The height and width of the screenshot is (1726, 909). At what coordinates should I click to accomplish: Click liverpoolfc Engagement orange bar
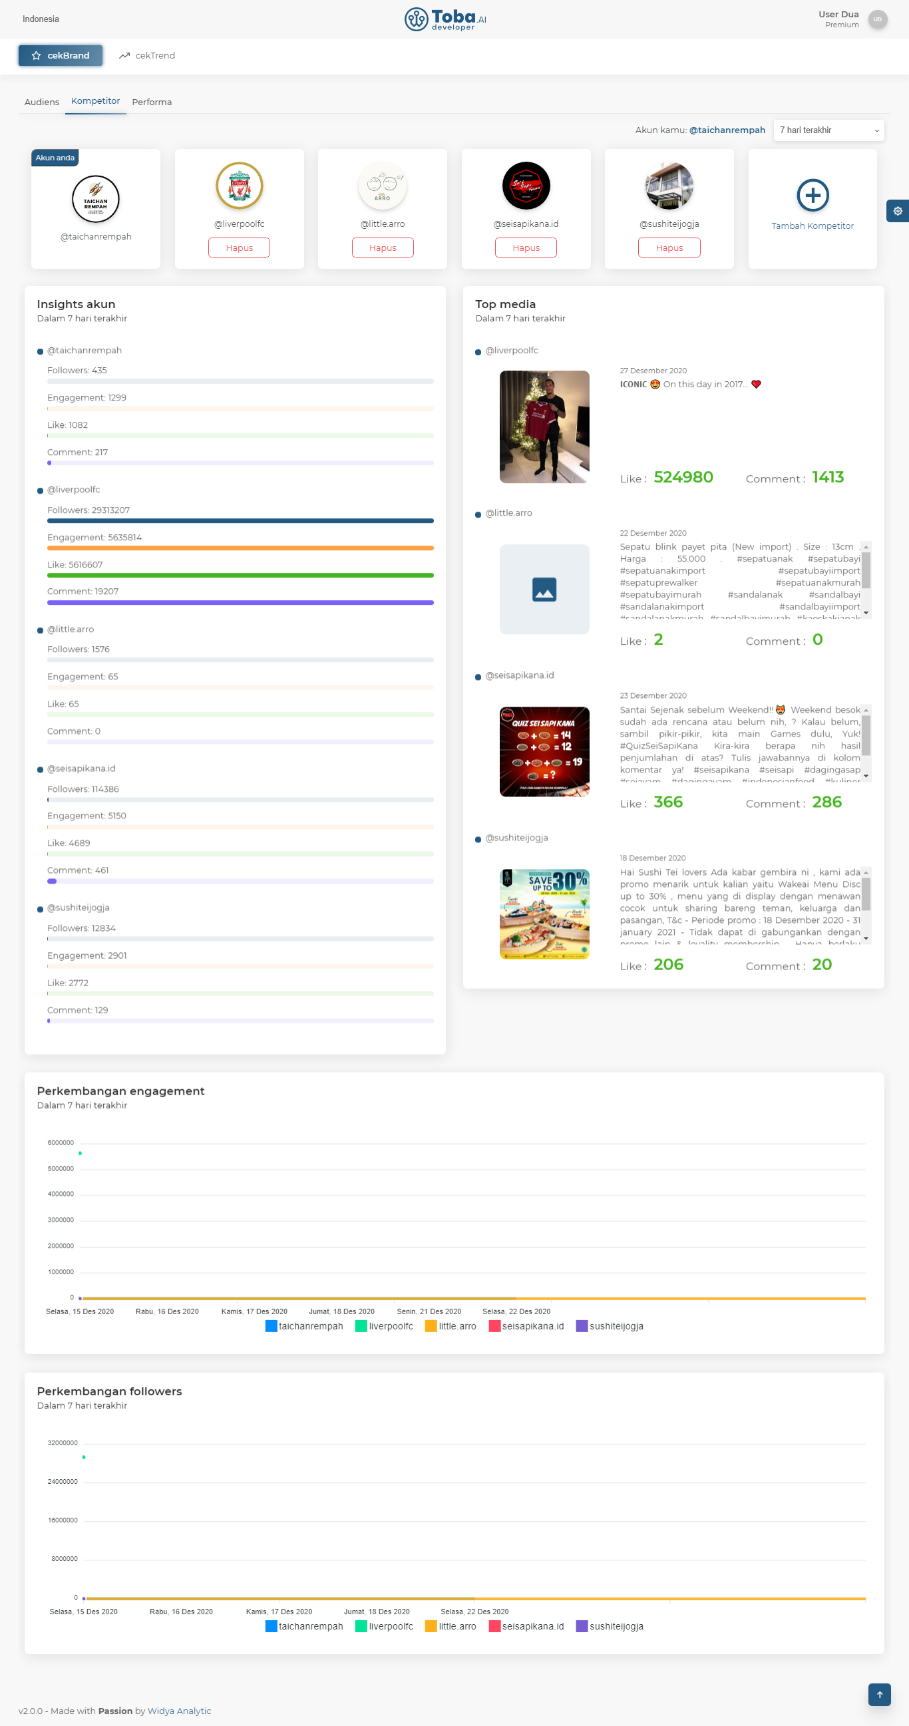point(240,548)
